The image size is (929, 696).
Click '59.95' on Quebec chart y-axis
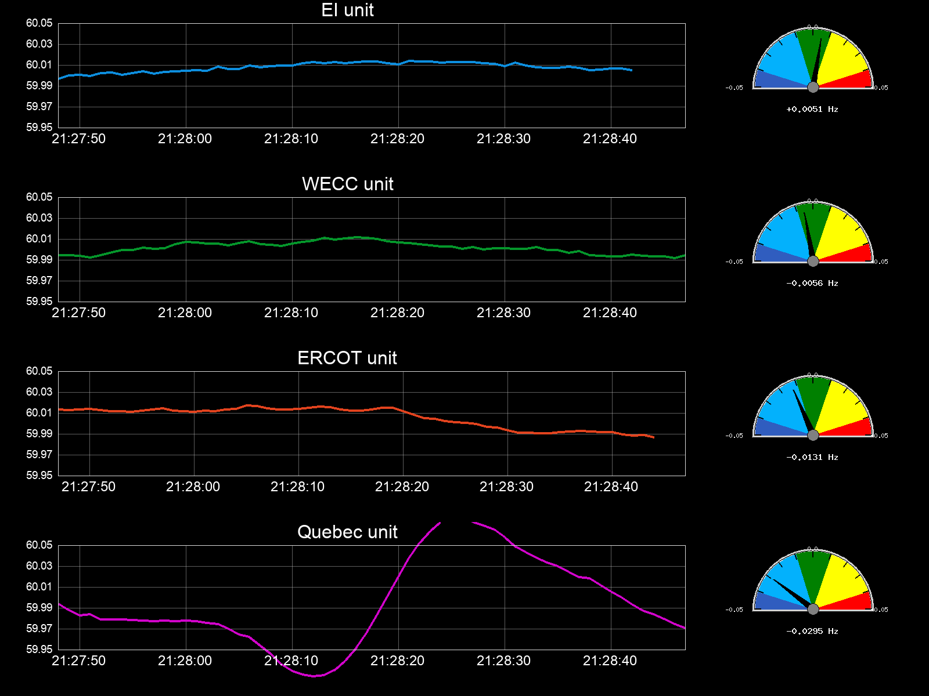point(39,650)
